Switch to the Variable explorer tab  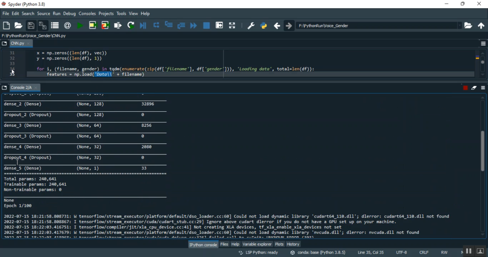257,244
